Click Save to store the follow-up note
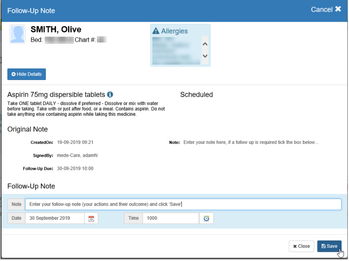 329,246
